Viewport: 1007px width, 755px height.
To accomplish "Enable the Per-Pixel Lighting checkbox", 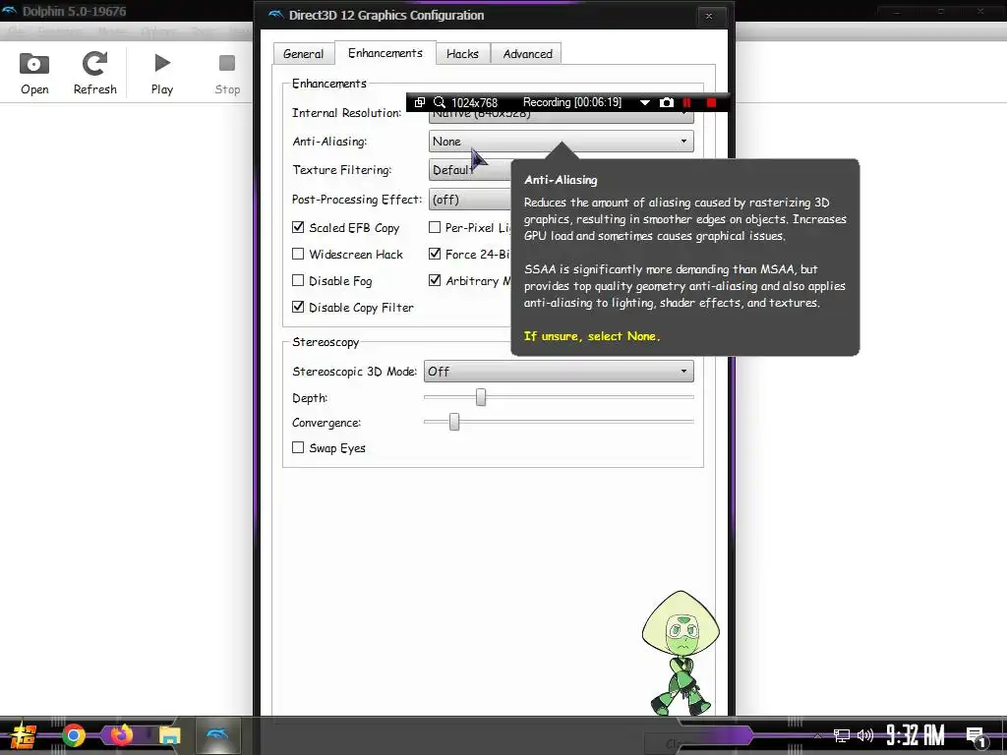I will 435,227.
